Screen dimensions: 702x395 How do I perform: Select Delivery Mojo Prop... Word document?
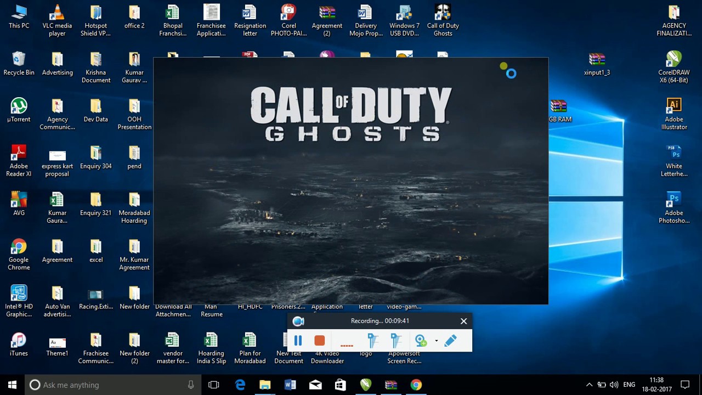coord(366,21)
